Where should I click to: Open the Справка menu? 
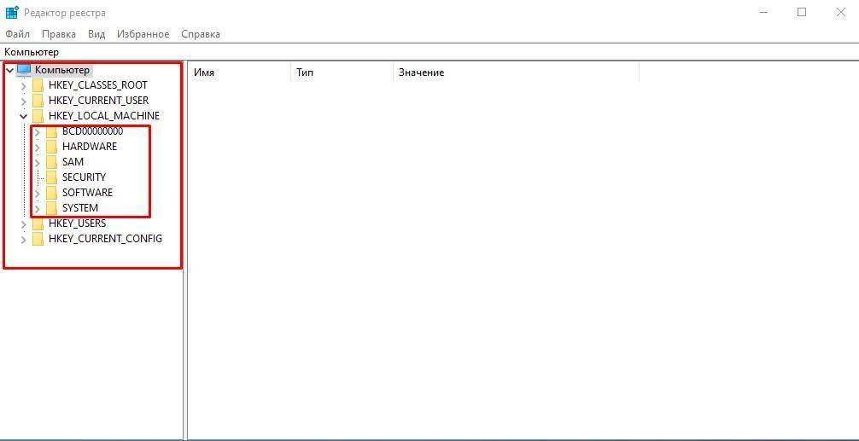click(201, 34)
